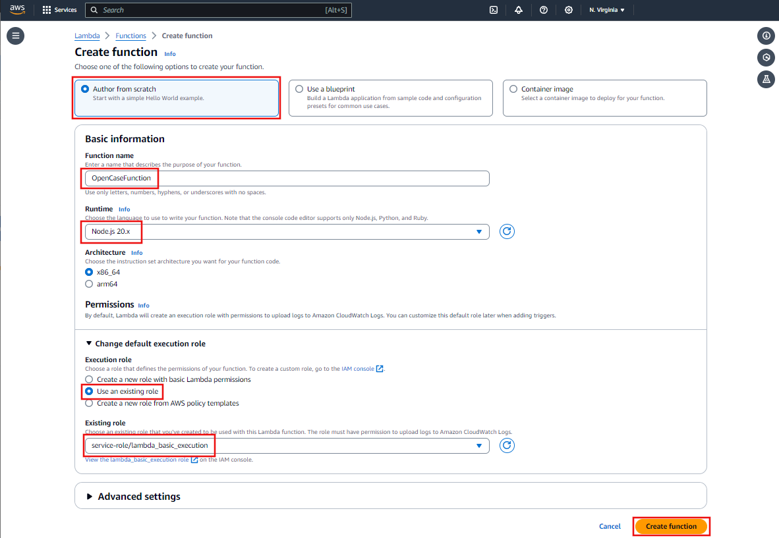779x538 pixels.
Task: Click the AWS logo home icon
Action: click(17, 9)
